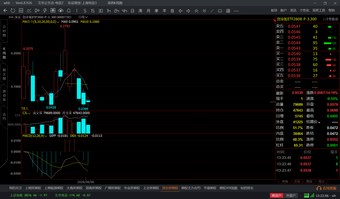This screenshot has width=340, height=199.
Task: Select the 5-minute period button
Action: pyautogui.click(x=85, y=11)
